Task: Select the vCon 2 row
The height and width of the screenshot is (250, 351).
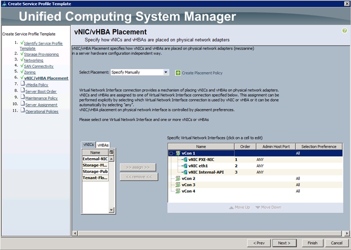Action: [x=255, y=179]
